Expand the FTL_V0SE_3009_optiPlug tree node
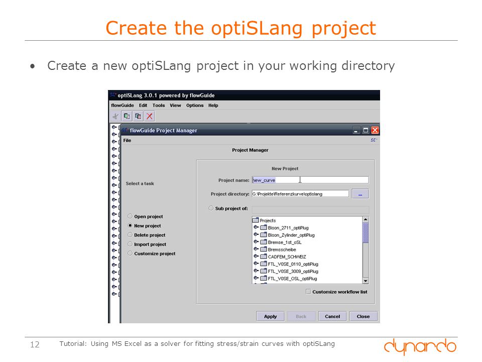This screenshot has width=482, height=362. 256,270
